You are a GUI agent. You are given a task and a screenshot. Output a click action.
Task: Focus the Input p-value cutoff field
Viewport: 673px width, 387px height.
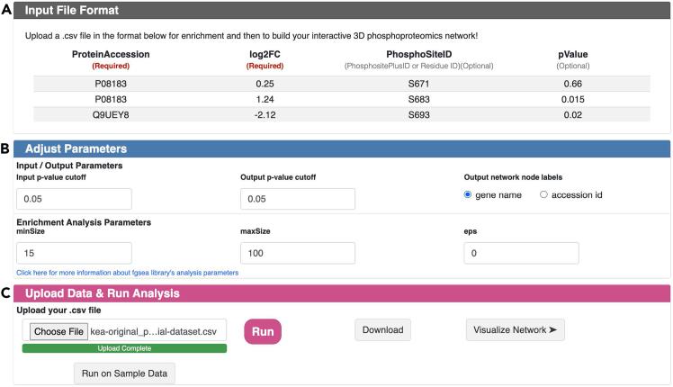74,199
